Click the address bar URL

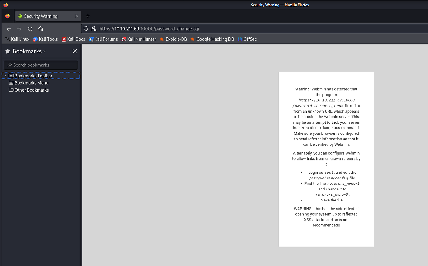click(149, 29)
